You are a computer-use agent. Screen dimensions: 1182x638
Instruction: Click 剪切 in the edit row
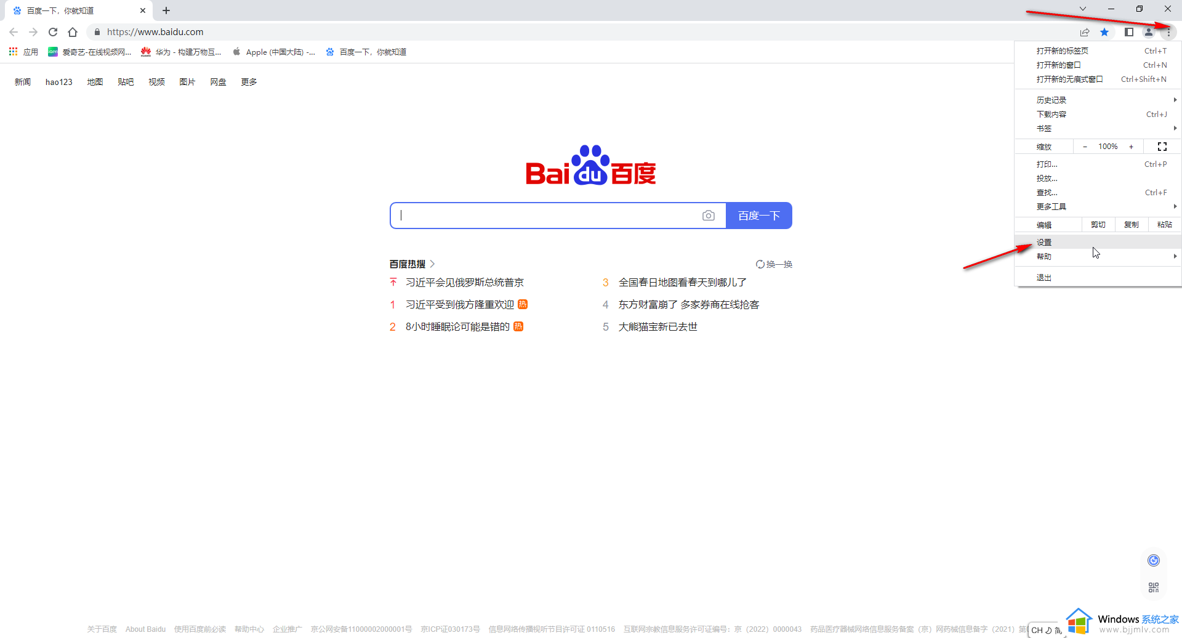[1098, 225]
